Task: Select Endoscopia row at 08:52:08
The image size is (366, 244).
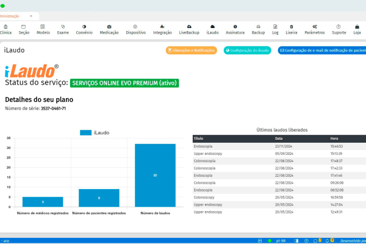Action: 279,190
